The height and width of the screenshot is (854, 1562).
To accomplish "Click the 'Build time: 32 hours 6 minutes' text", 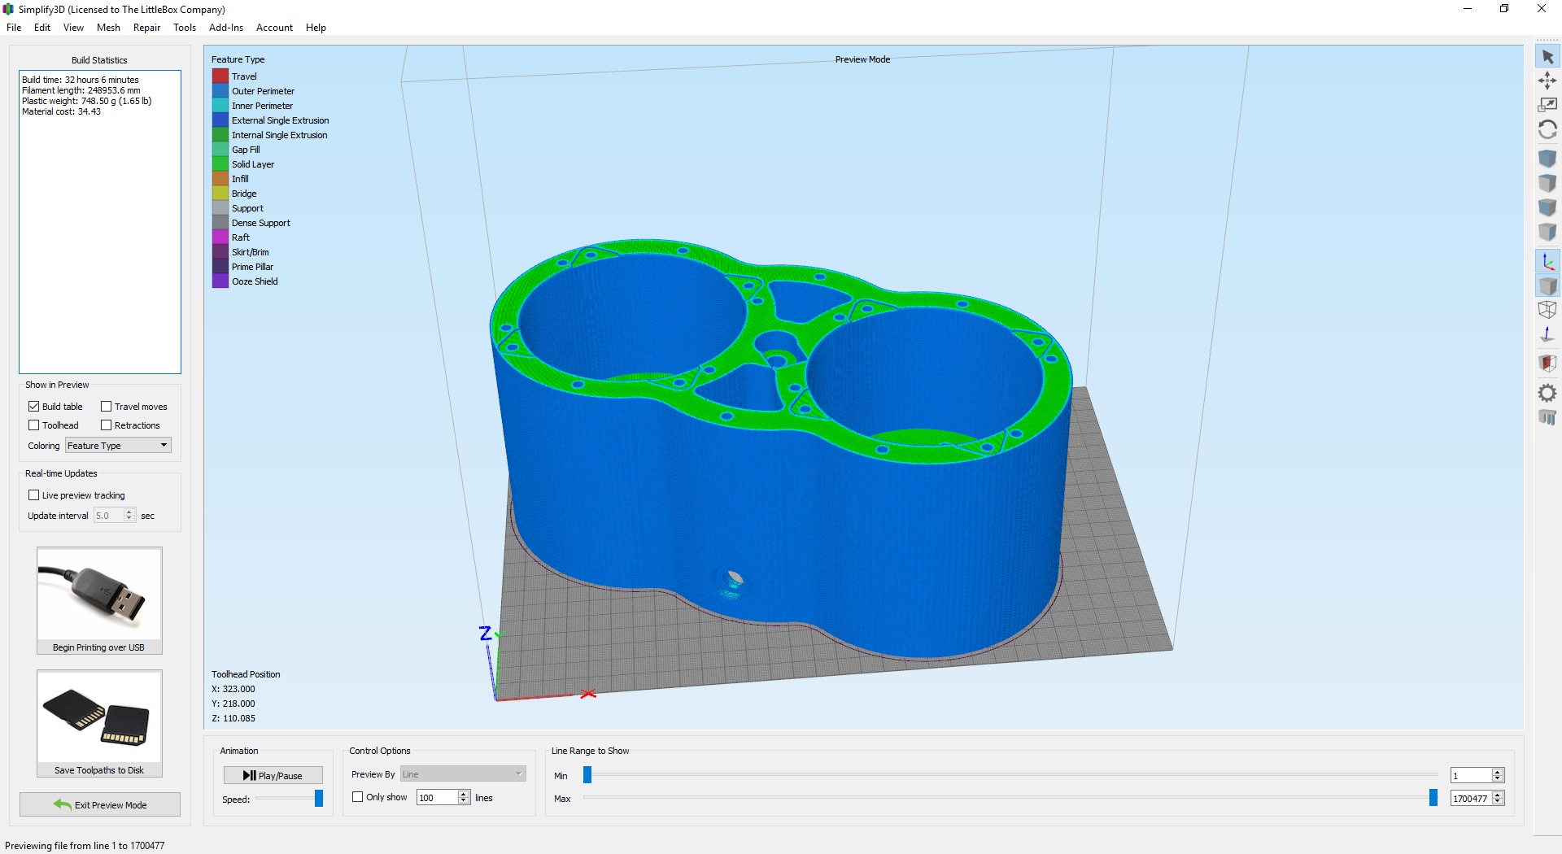I will tap(81, 80).
